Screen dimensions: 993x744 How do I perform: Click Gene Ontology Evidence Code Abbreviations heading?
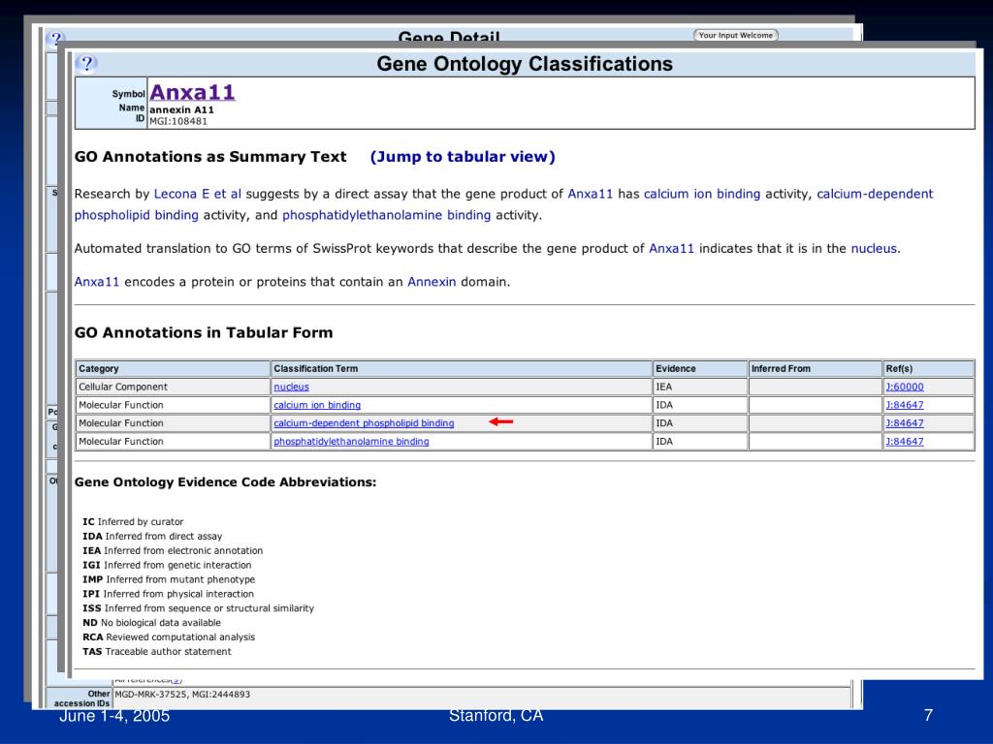pyautogui.click(x=225, y=482)
